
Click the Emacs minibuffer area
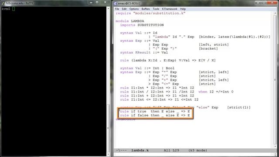click(x=194, y=154)
